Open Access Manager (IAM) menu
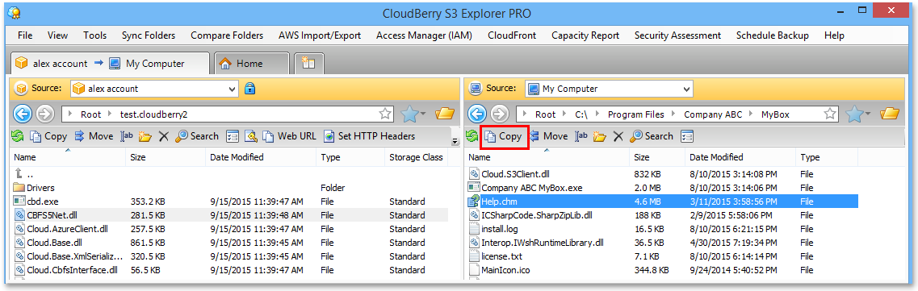The width and height of the screenshot is (918, 291). tap(424, 35)
